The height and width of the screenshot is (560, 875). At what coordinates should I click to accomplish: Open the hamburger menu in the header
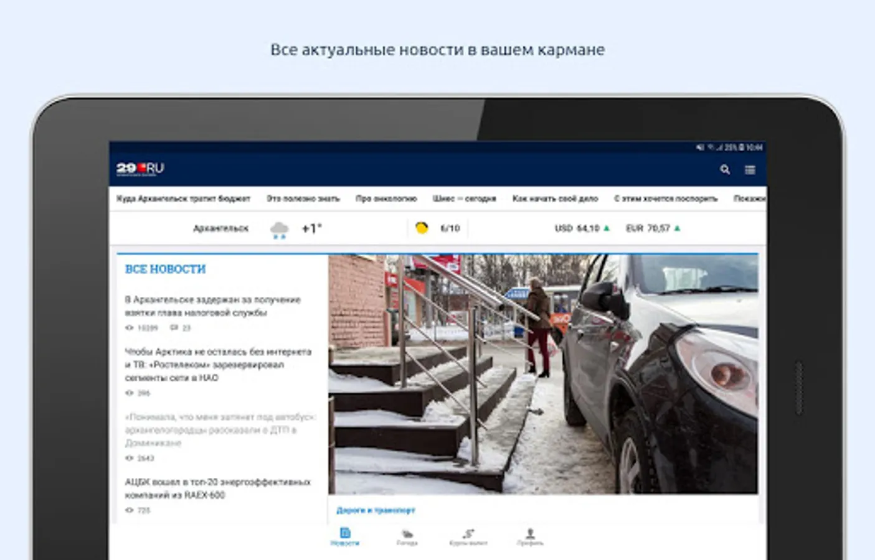pos(750,169)
